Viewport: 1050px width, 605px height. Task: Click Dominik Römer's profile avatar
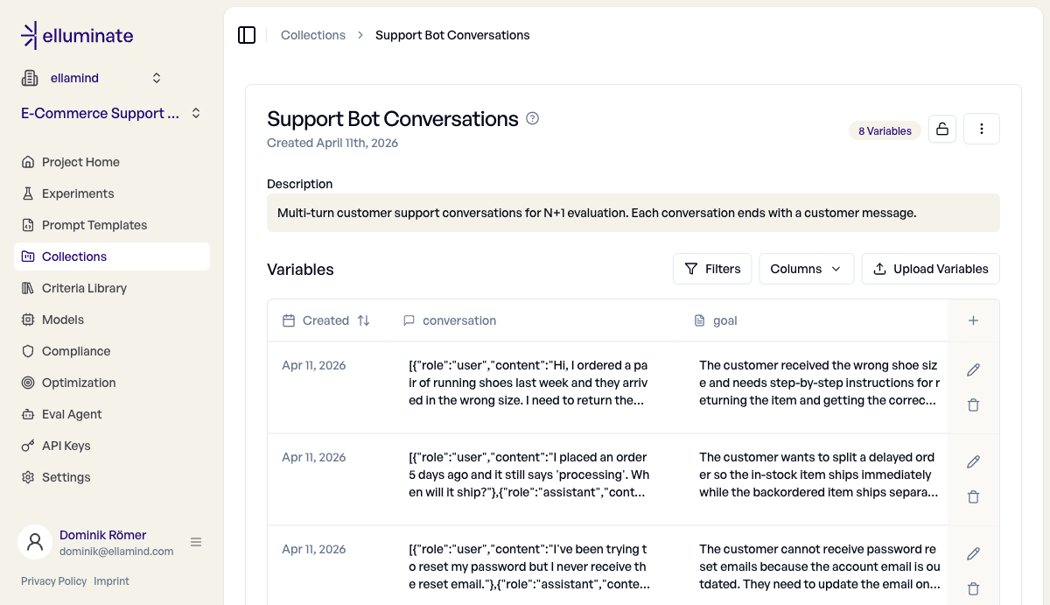coord(35,542)
